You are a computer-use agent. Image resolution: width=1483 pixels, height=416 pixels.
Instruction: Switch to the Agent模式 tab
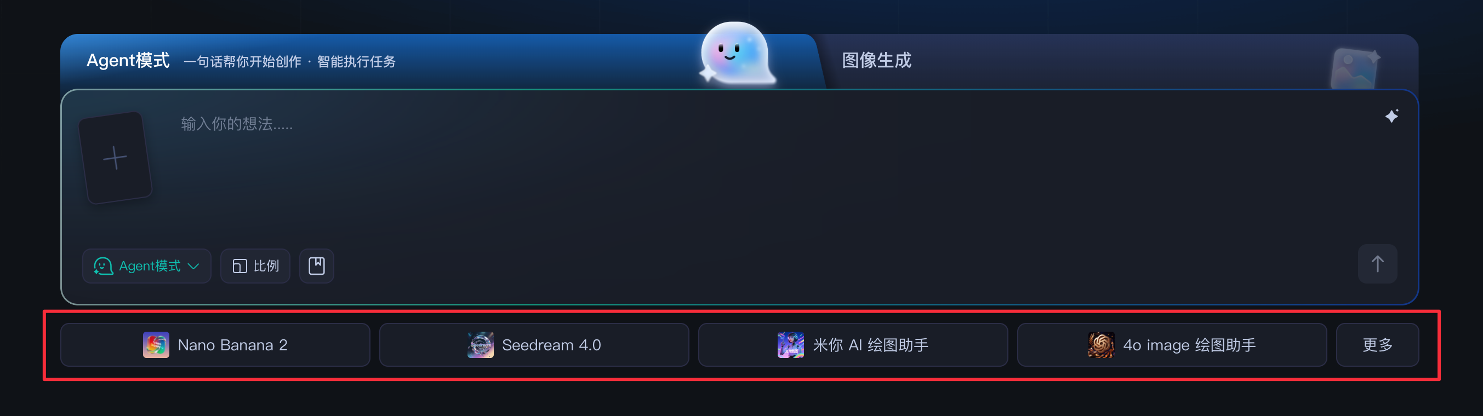[128, 60]
